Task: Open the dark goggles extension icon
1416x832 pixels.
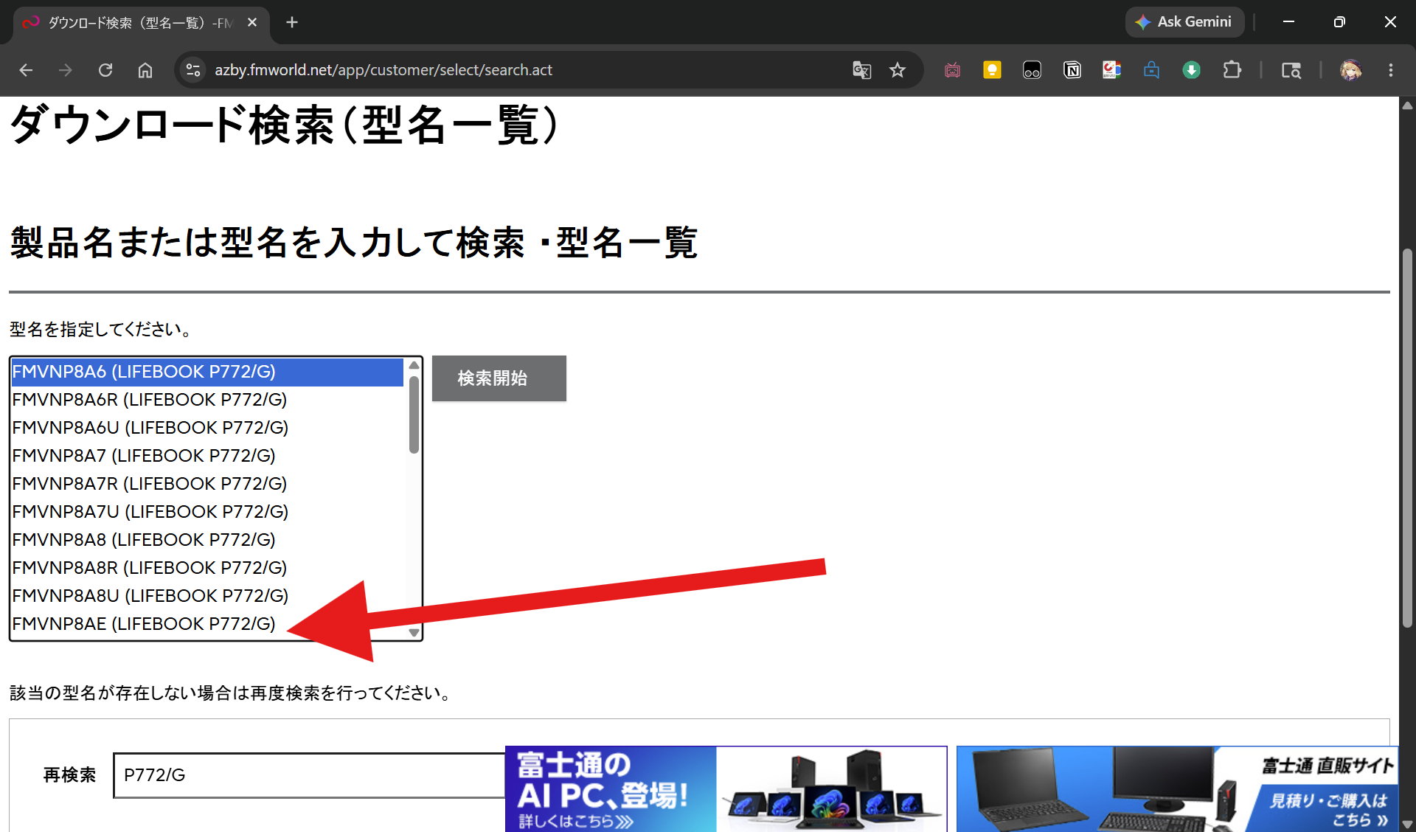Action: 1032,70
